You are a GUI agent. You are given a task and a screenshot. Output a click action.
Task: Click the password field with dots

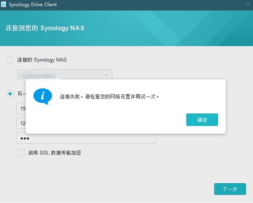[x=86, y=138]
